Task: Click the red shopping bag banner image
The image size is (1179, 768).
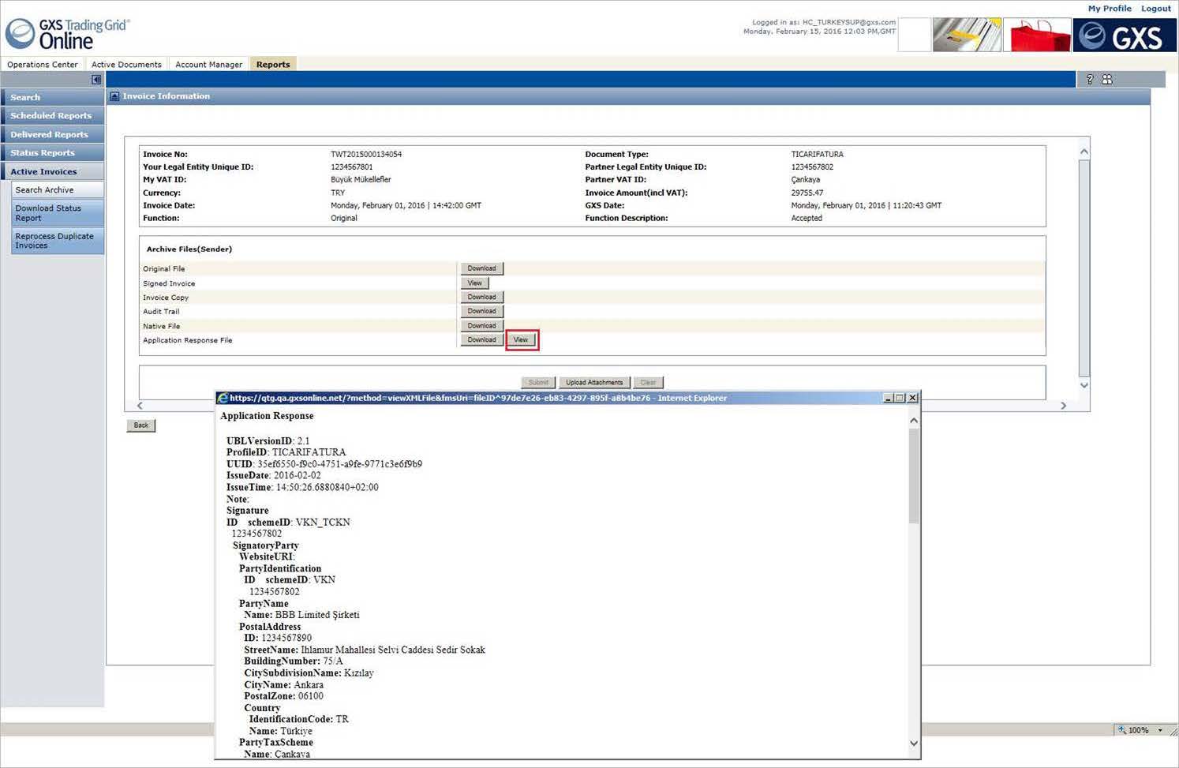Action: click(x=1037, y=35)
